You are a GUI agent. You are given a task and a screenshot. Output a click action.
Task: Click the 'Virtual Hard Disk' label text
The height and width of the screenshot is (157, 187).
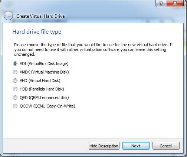pos(44,81)
